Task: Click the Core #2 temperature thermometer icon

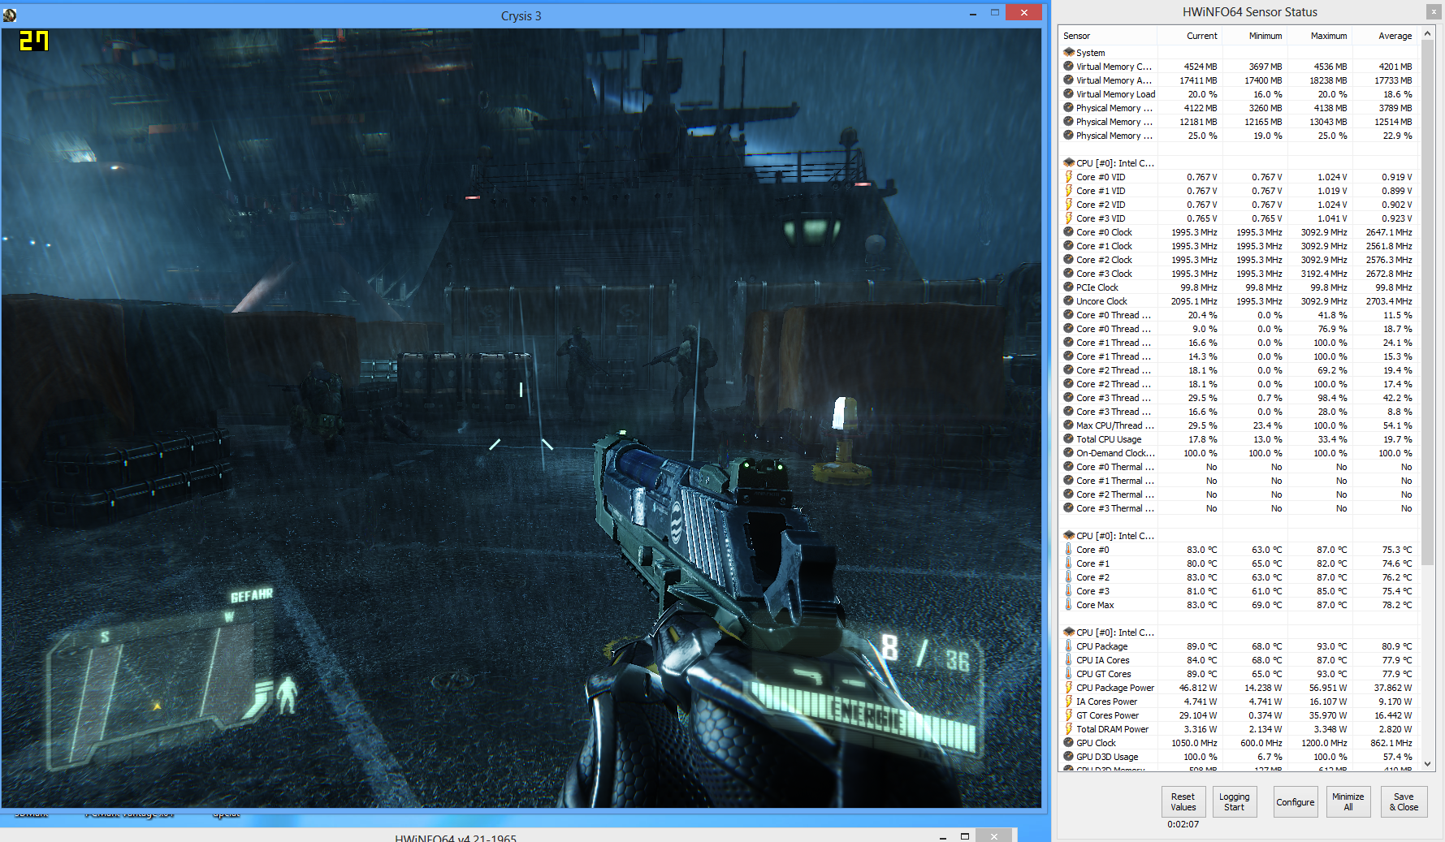Action: (x=1069, y=576)
